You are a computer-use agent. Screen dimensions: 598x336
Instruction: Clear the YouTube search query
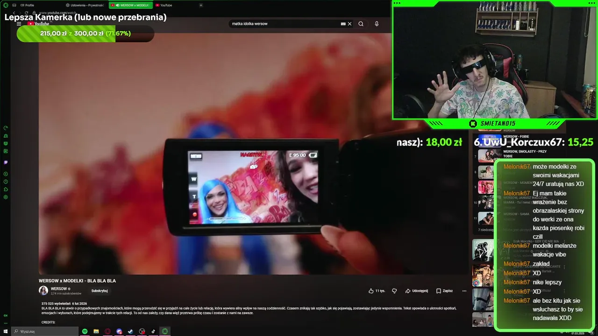point(349,24)
